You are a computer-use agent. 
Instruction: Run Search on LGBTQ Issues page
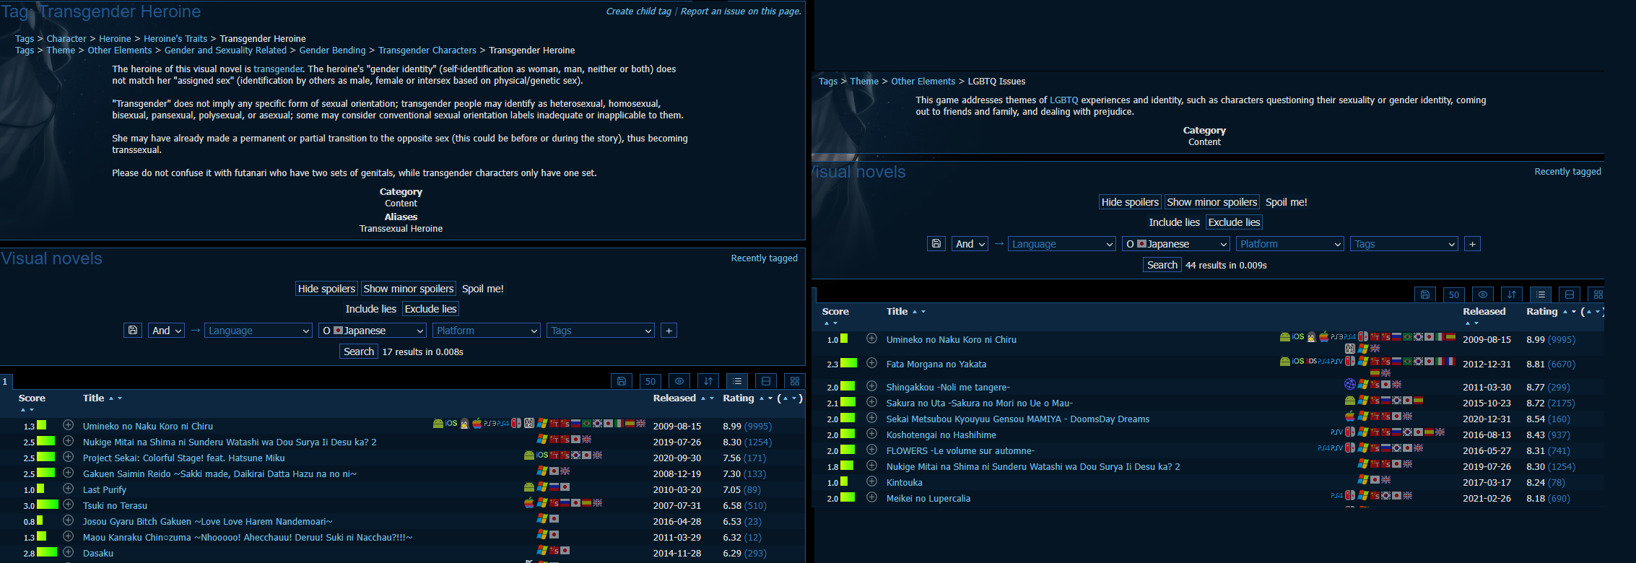click(x=1162, y=265)
